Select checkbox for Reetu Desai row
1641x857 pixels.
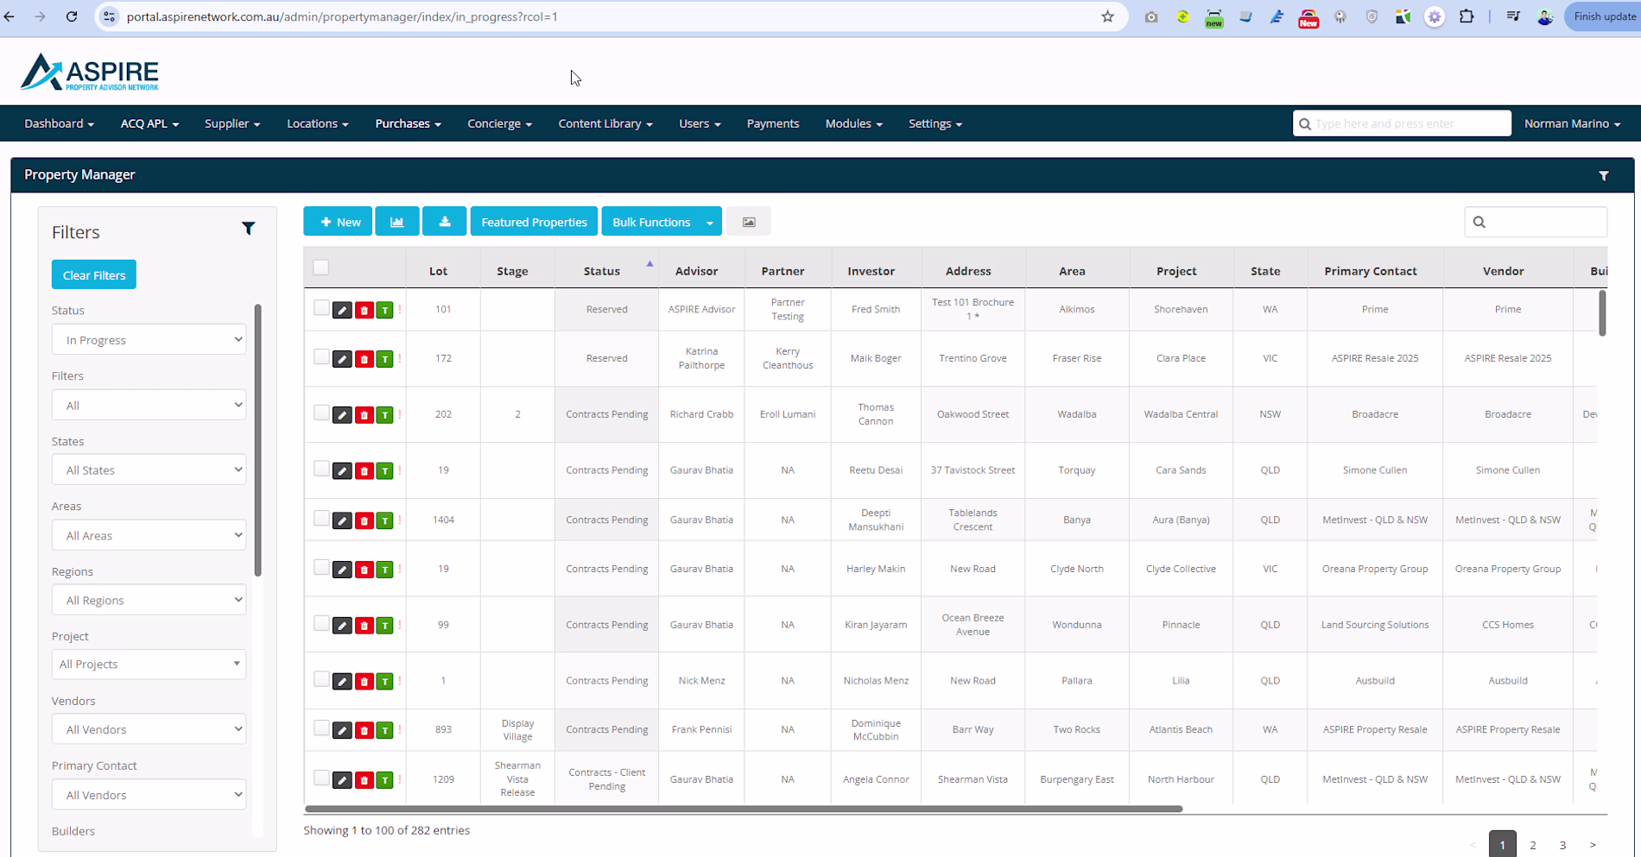click(x=321, y=469)
